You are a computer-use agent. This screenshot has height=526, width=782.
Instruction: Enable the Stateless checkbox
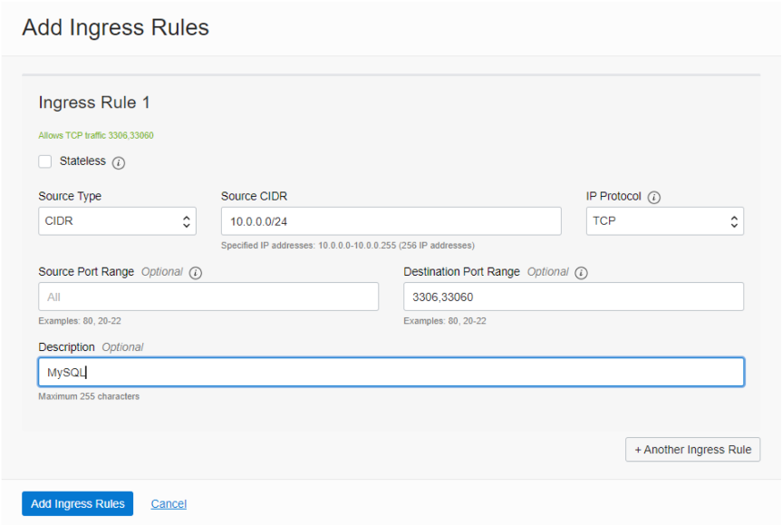[44, 161]
